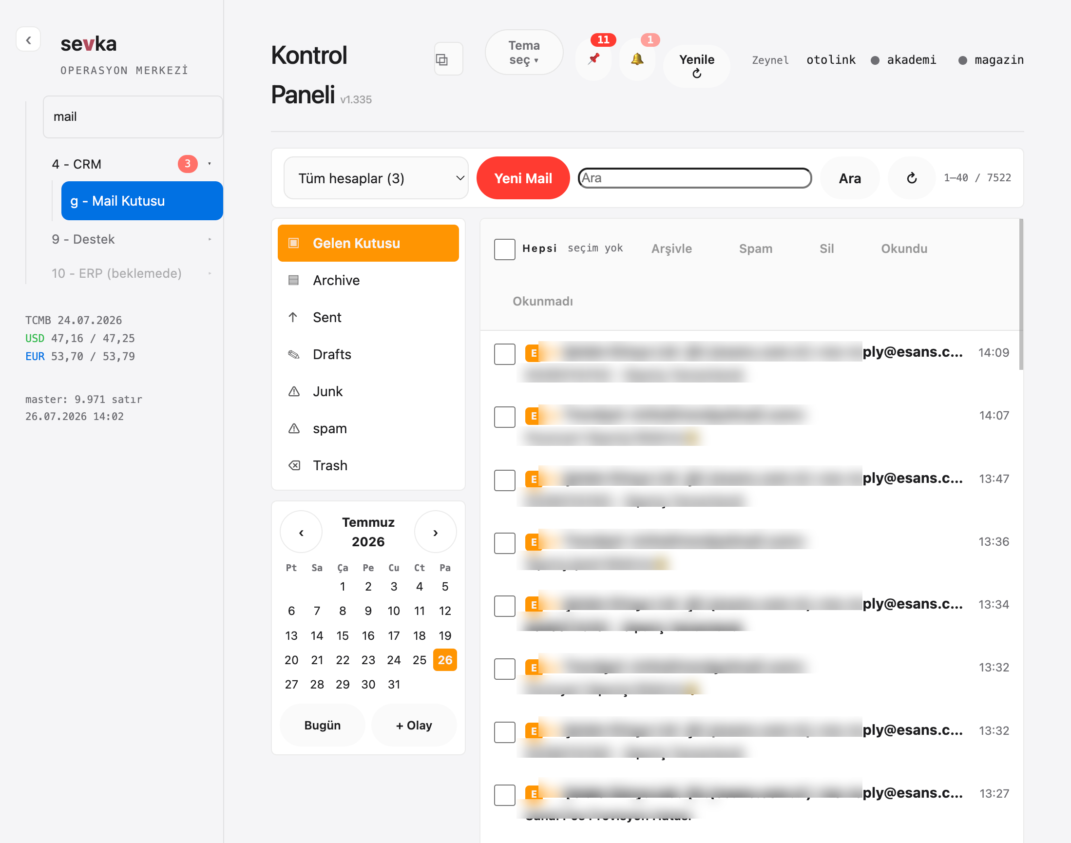Open the Trash mail folder
Viewport: 1071px width, 843px height.
tap(368, 465)
